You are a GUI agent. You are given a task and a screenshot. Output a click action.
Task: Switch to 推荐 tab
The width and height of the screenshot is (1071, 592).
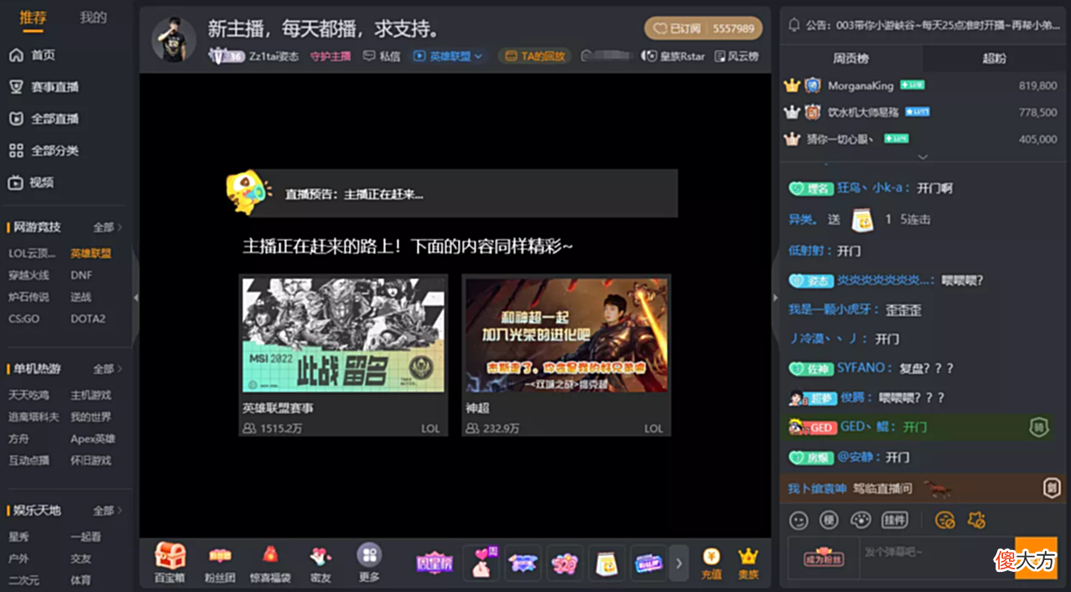point(33,18)
